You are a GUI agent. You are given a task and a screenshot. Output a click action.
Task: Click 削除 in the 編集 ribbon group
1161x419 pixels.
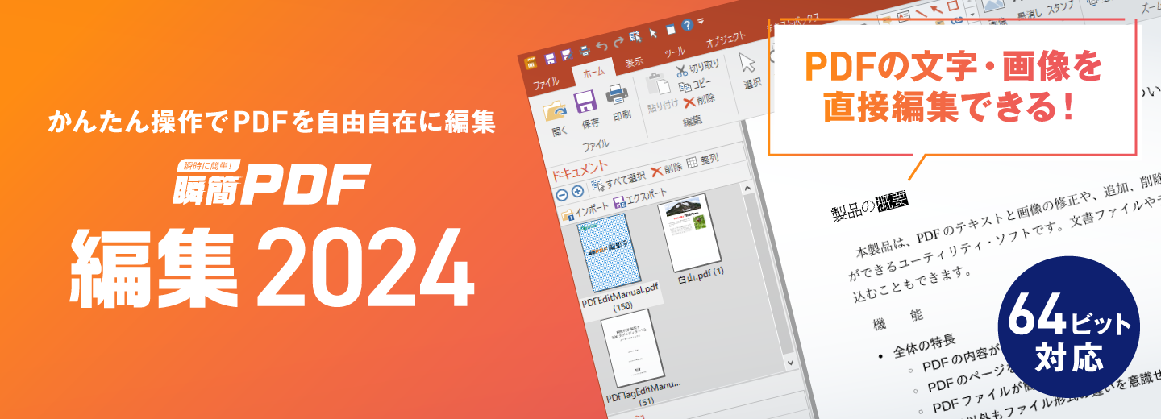click(699, 100)
